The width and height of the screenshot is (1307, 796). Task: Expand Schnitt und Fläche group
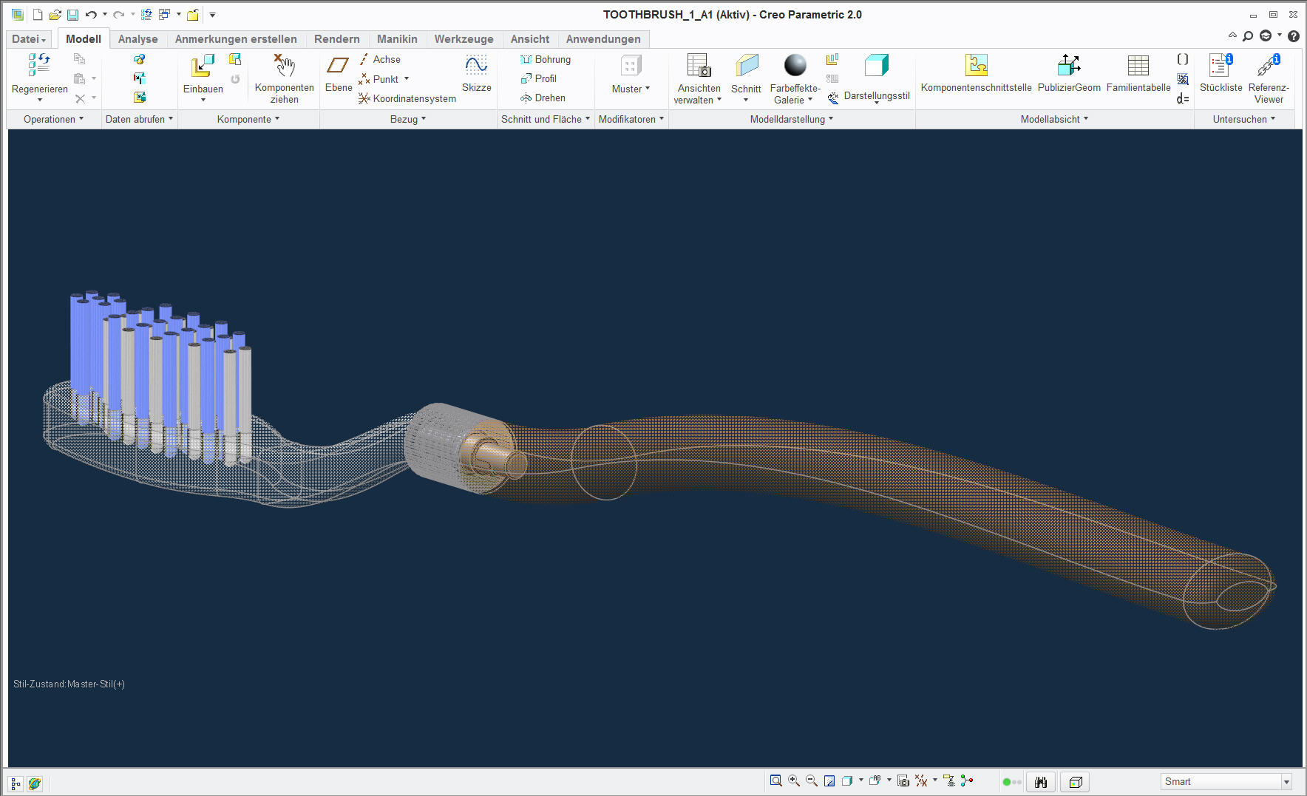coord(546,119)
